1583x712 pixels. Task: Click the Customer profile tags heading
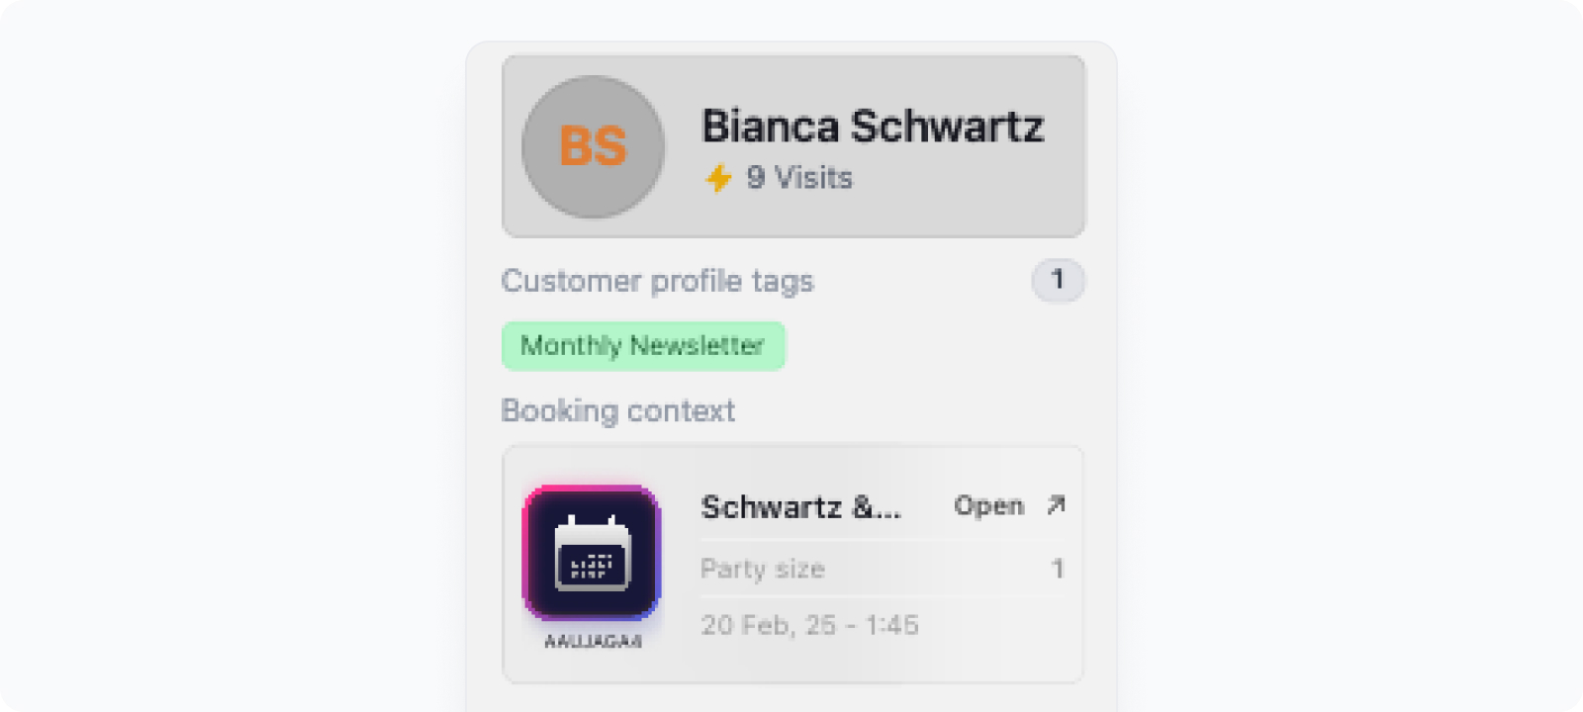[x=657, y=281]
